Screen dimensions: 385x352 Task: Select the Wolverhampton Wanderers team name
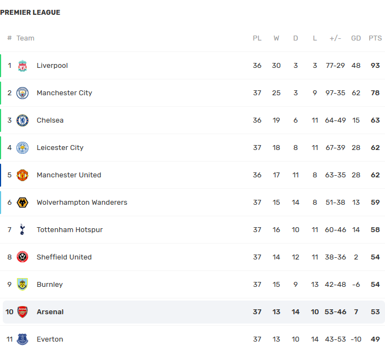(x=82, y=203)
